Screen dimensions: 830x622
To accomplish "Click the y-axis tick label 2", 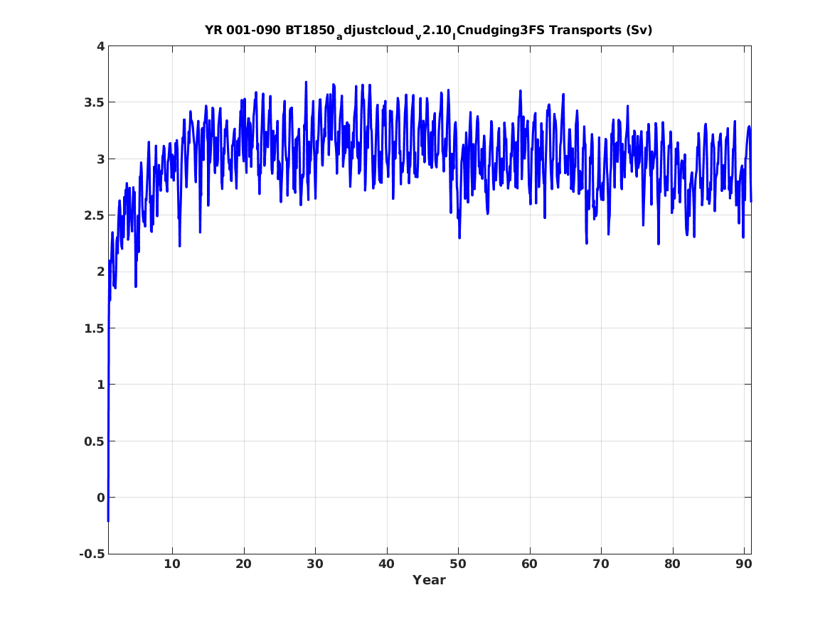I will point(100,272).
